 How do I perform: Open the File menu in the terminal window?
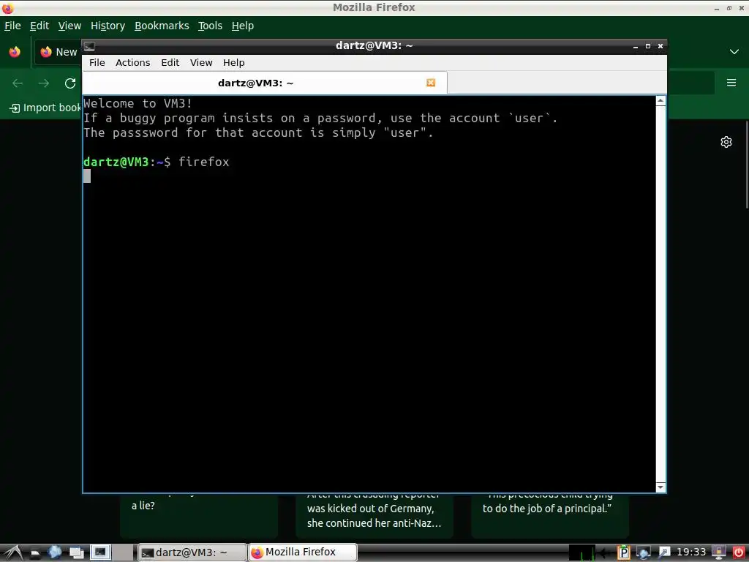pyautogui.click(x=97, y=63)
